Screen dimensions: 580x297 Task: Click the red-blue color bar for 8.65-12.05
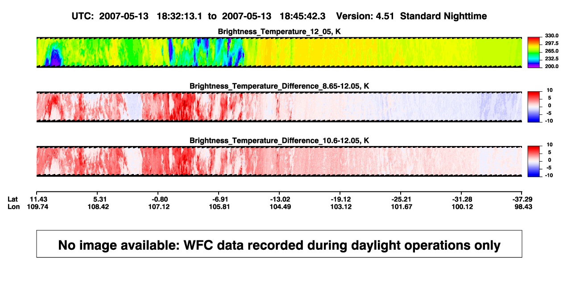pyautogui.click(x=534, y=107)
